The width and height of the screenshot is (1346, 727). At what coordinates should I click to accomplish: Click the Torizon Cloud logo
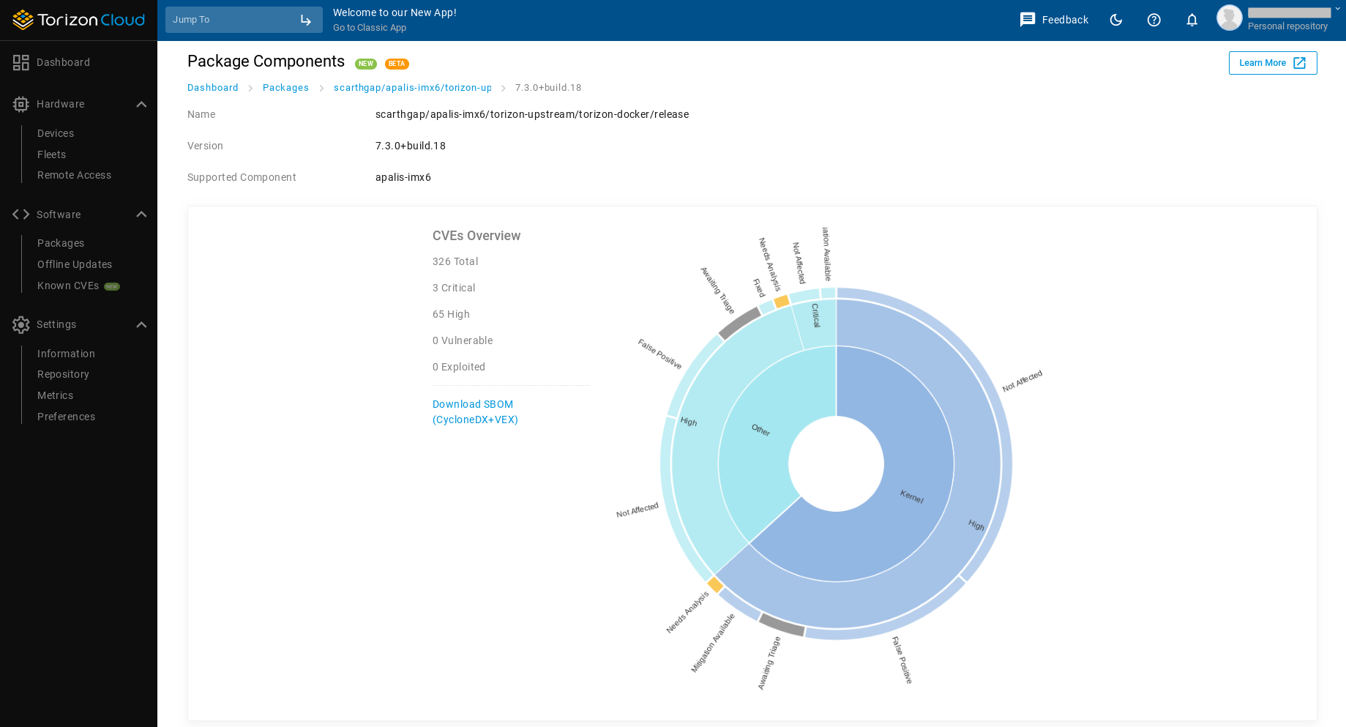pos(78,20)
